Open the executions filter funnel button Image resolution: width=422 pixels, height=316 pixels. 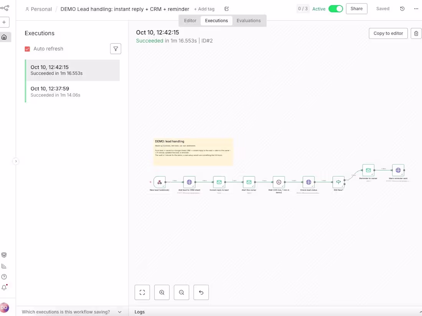coord(115,49)
